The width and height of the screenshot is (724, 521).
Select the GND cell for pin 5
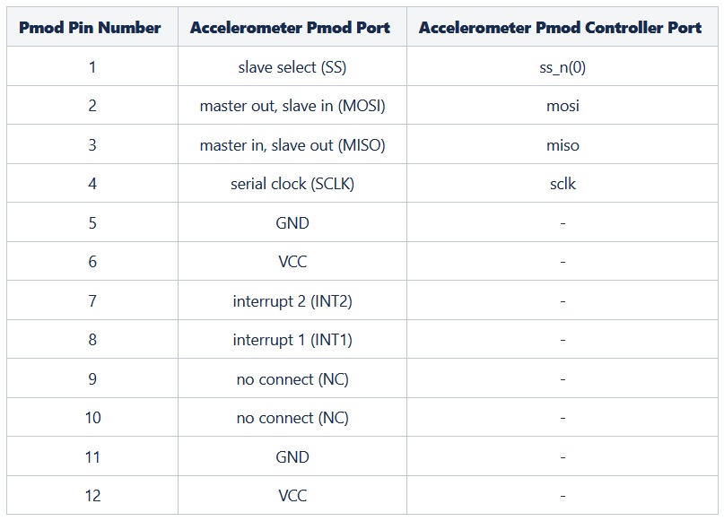(x=292, y=222)
